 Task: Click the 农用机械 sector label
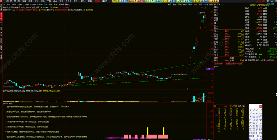[x=89, y=10]
